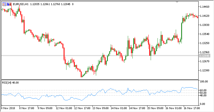
Task: Click the RSI 60.00 level label
Action: click(203, 90)
